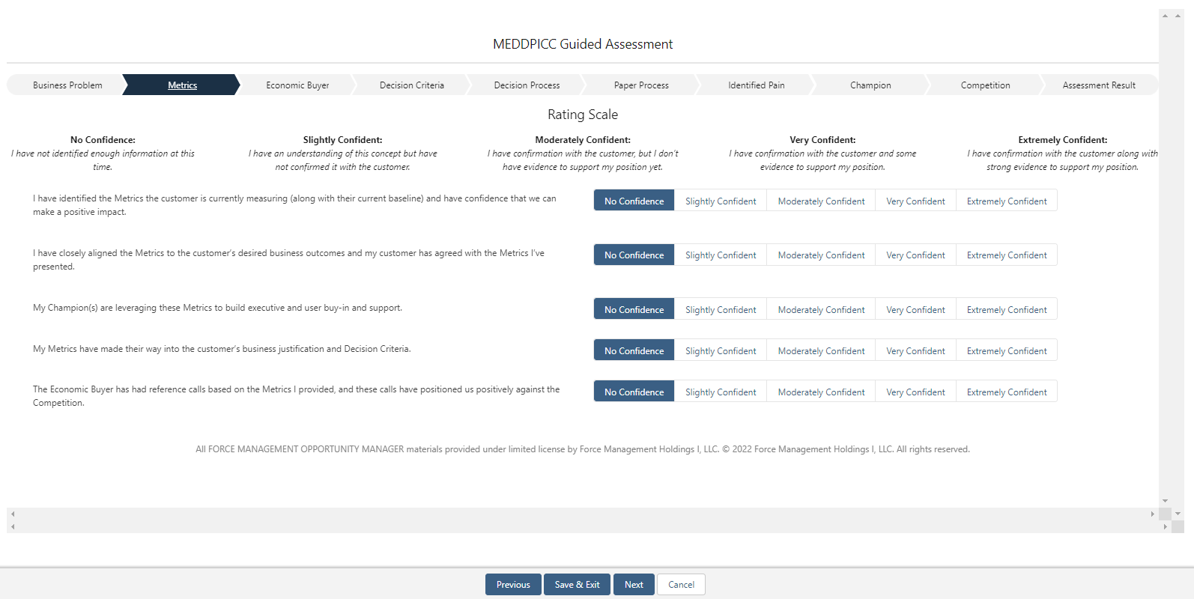Set reference calls question to Moderately Confident
Screen dimensions: 1194x599
(821, 392)
